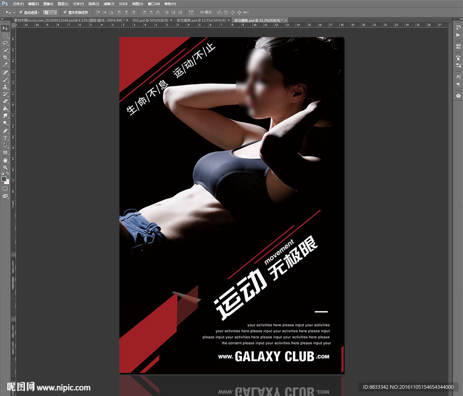Open the 组 auto-select dropdown
The image size is (463, 396).
pos(50,12)
